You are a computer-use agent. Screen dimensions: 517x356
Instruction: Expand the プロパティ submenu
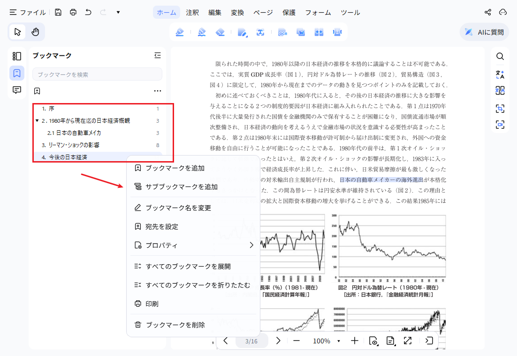click(193, 245)
